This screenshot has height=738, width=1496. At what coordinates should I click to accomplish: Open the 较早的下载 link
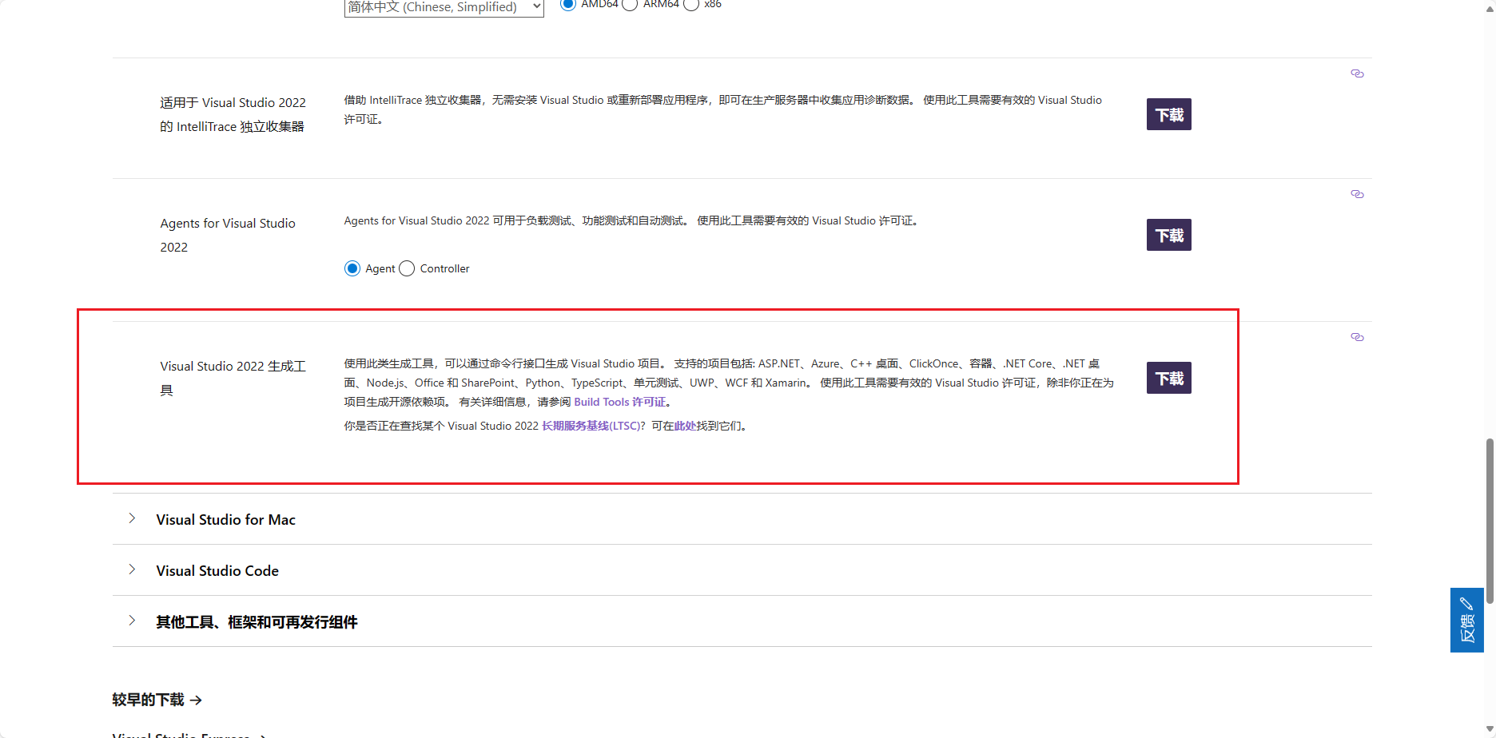point(157,700)
